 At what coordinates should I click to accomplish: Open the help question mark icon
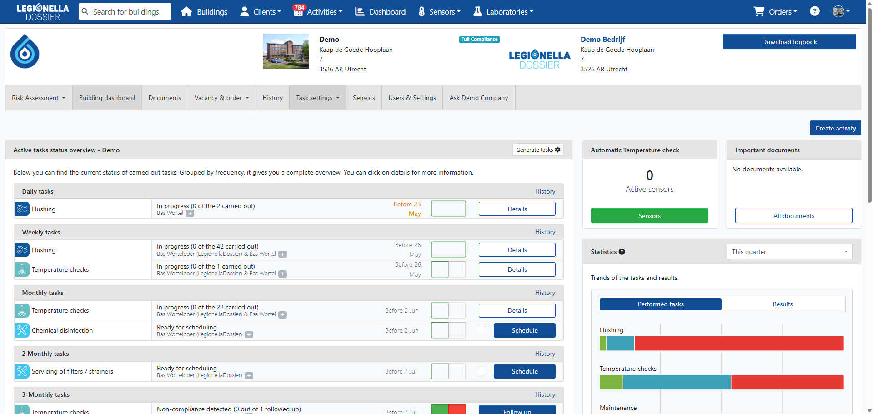point(815,11)
